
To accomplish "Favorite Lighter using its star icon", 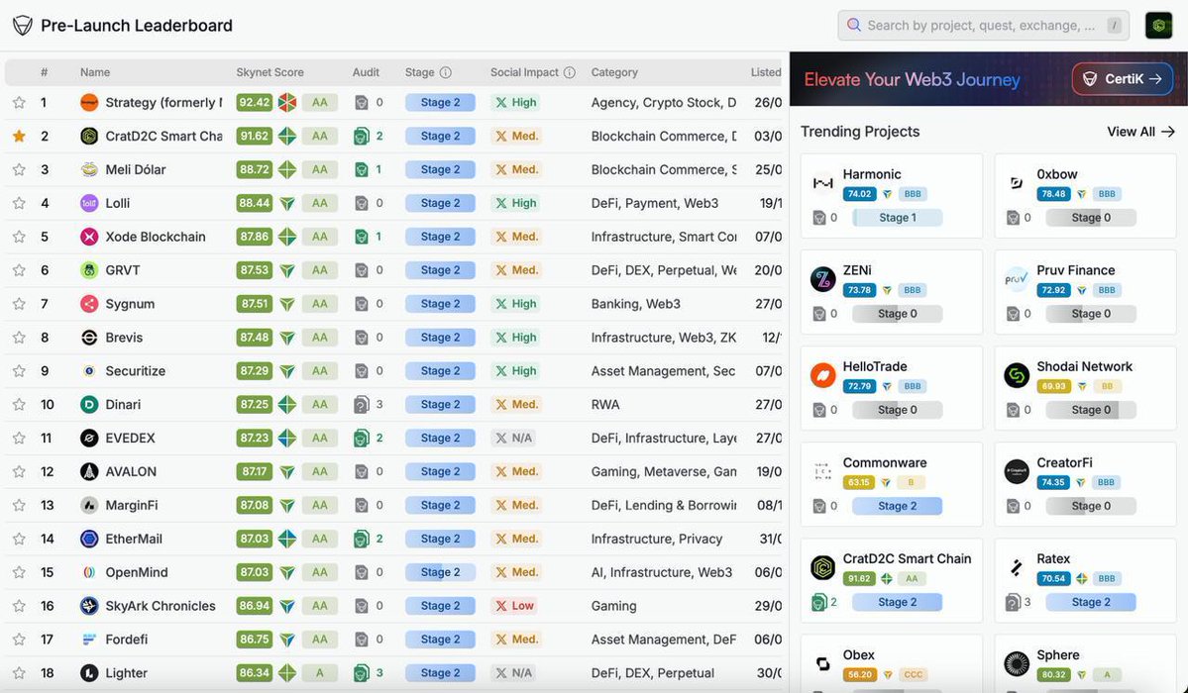I will click(x=19, y=672).
